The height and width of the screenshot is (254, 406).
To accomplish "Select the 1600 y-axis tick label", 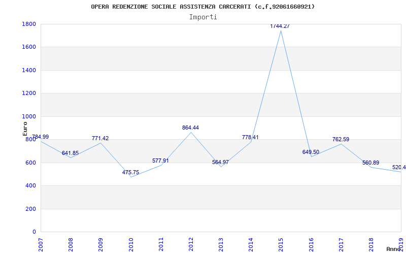I will pyautogui.click(x=29, y=47).
